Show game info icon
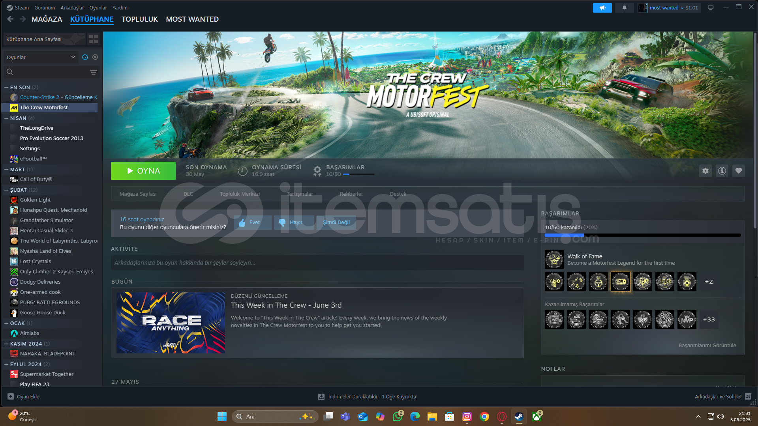Image resolution: width=758 pixels, height=426 pixels. point(722,171)
